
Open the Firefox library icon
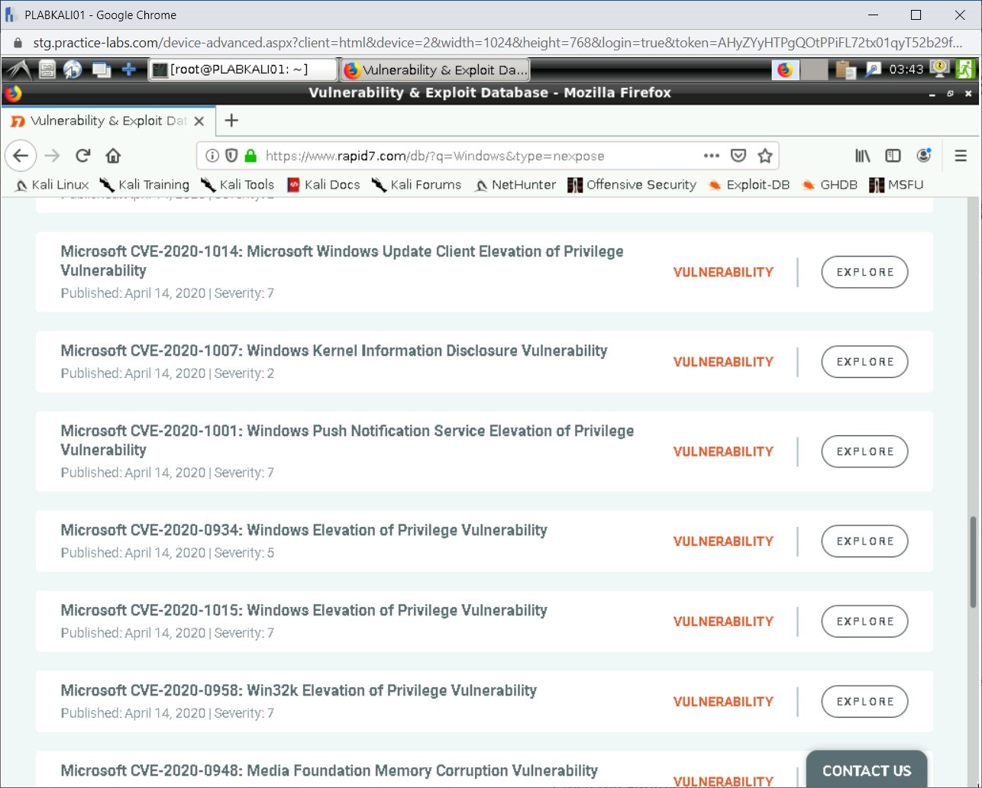(862, 155)
